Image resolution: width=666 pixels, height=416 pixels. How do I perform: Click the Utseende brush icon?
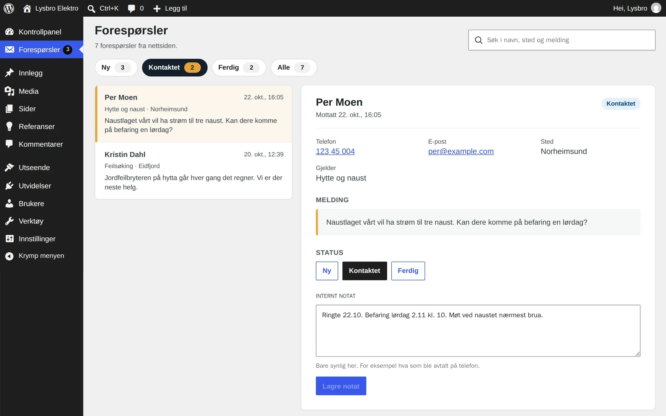(9, 168)
